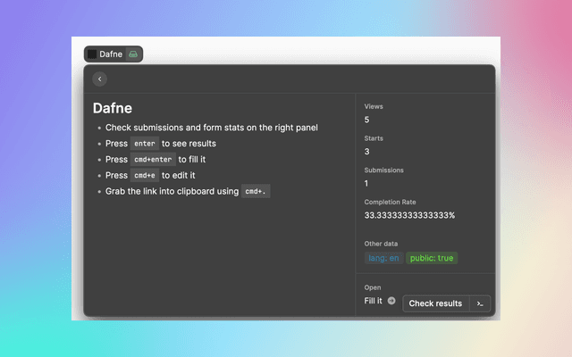Open the Fill it link
Image resolution: width=572 pixels, height=357 pixels.
374,301
